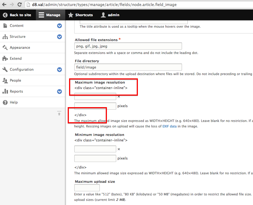Click the Content document icon
The height and width of the screenshot is (205, 253).
[x=5, y=26]
